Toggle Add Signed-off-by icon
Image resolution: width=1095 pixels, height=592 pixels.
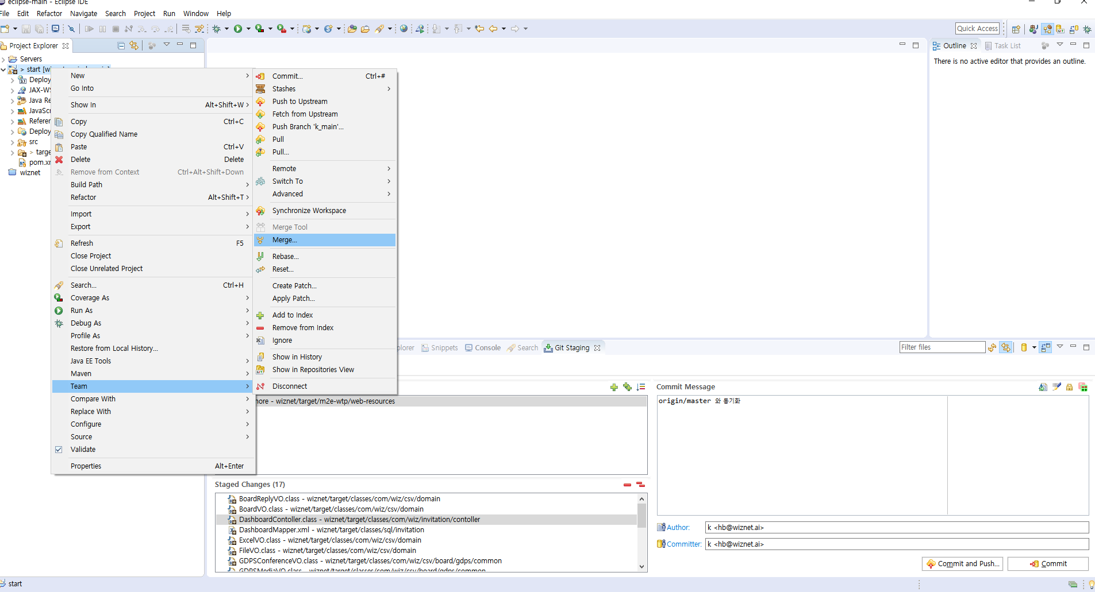(x=1056, y=387)
